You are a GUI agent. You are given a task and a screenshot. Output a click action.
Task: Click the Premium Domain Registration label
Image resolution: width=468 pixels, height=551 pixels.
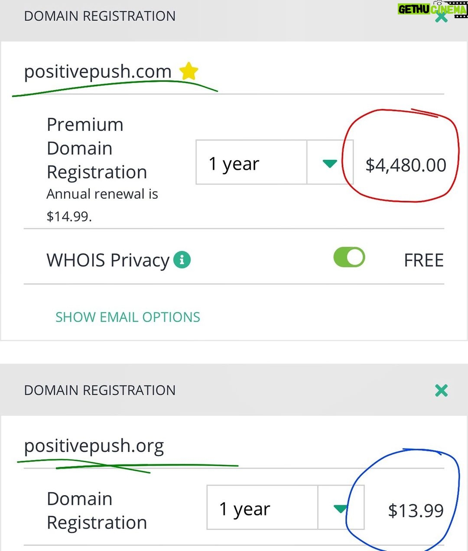coord(97,148)
